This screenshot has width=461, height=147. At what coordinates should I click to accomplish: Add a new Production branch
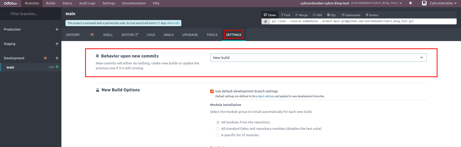pos(57,29)
